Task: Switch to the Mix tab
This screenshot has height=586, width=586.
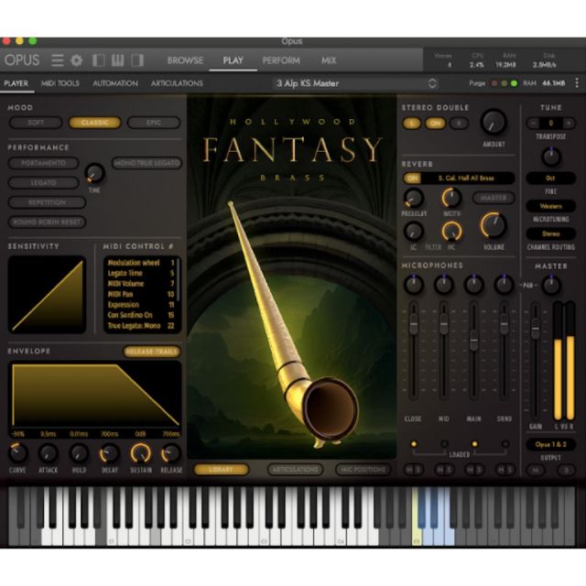Action: tap(329, 60)
